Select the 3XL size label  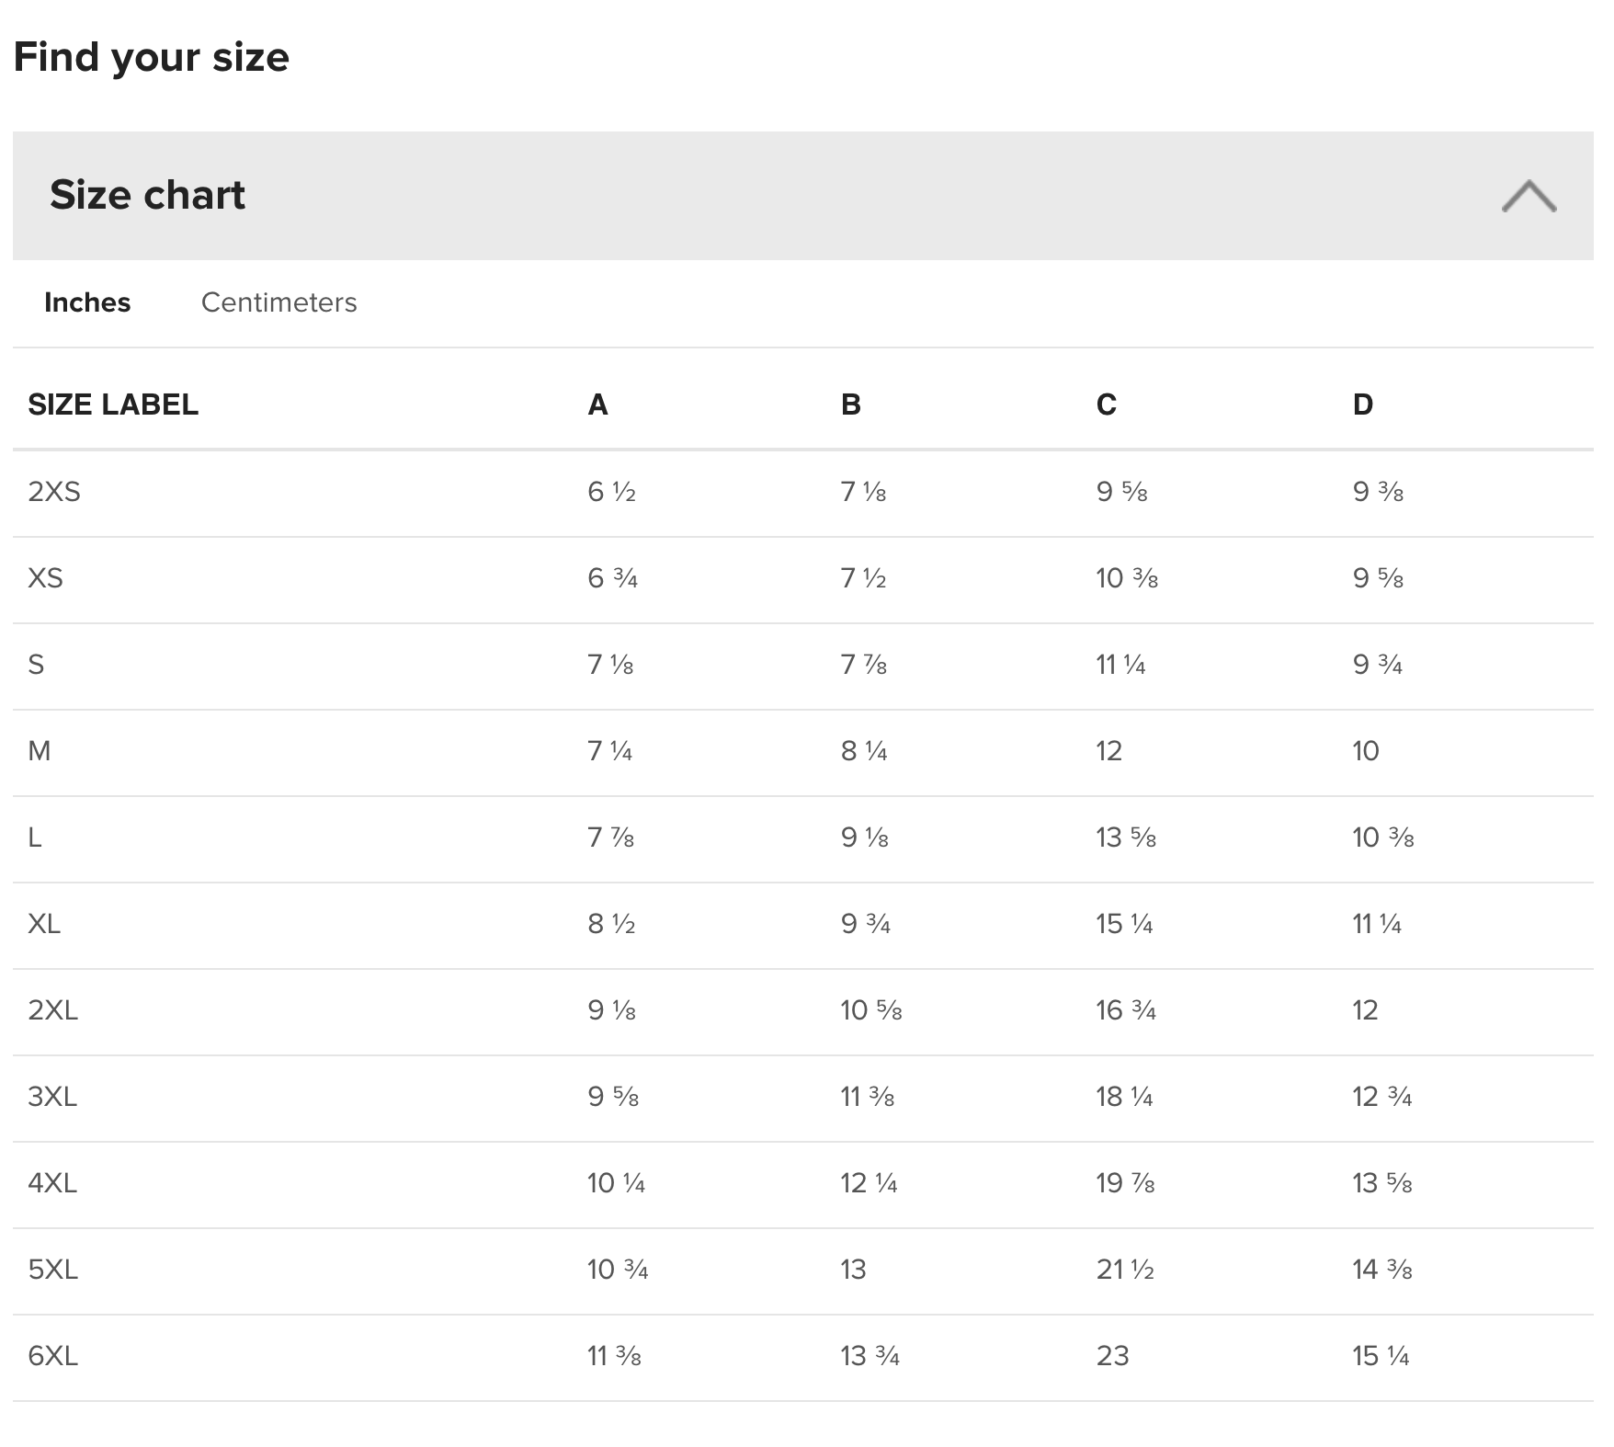pos(52,1097)
